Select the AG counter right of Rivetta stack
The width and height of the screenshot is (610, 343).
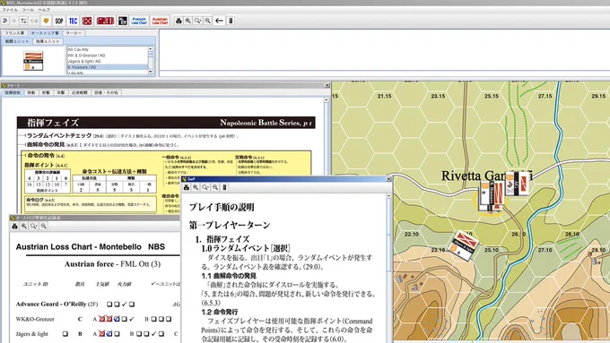pyautogui.click(x=518, y=183)
